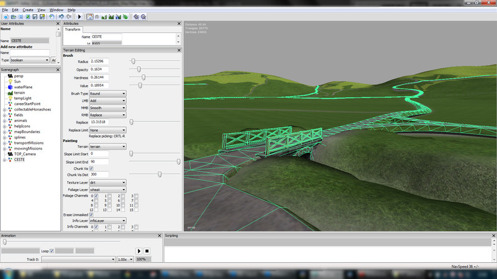Expand the CESTE node in Scenegraph

pos(4,160)
